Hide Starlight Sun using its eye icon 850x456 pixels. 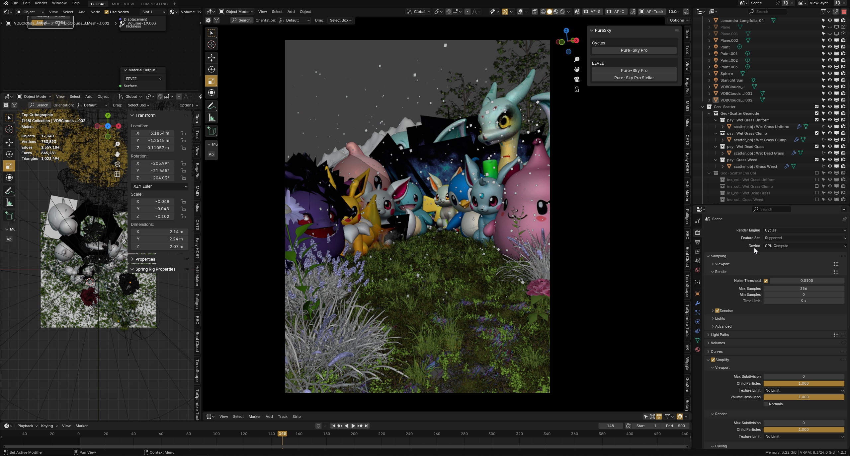click(830, 80)
